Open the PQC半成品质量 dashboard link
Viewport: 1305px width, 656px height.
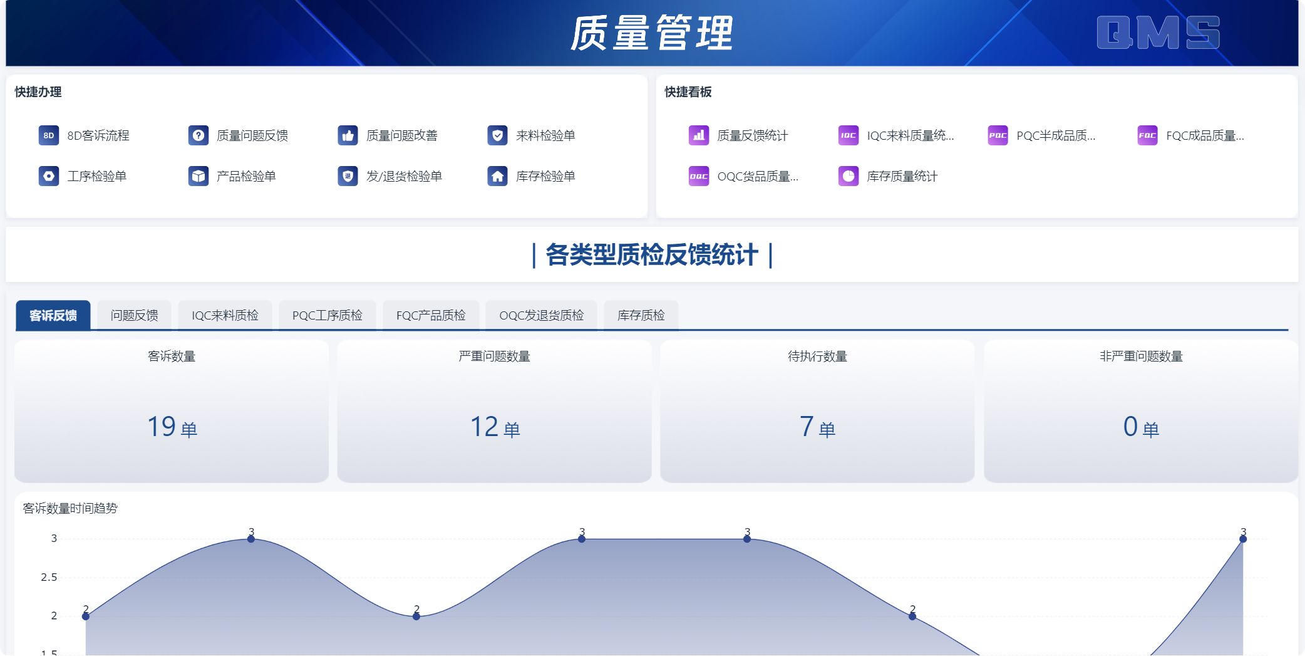[1056, 135]
